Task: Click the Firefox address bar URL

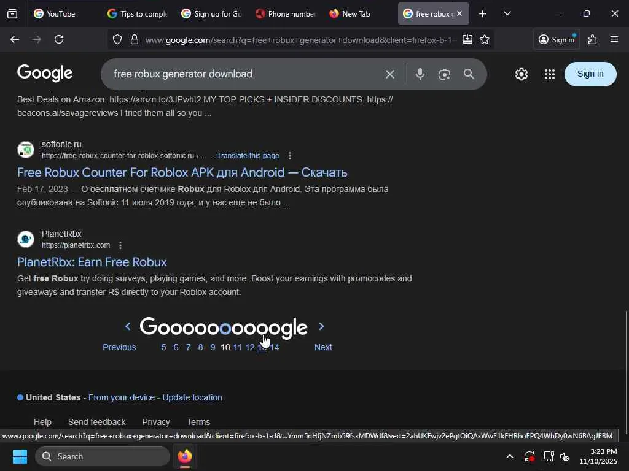Action: pos(299,40)
